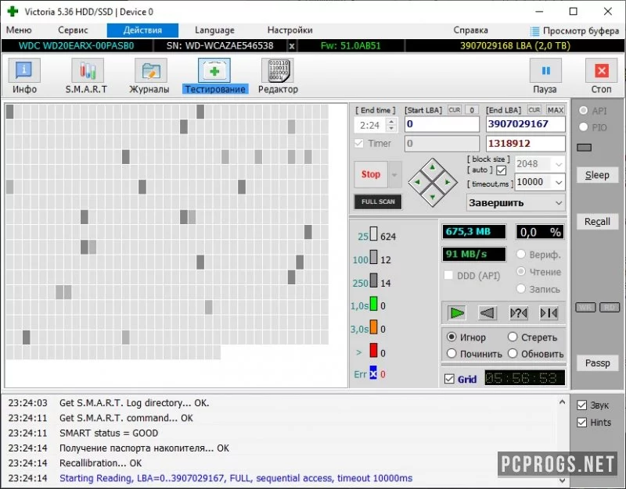Click the FULL SCAN button

pos(378,202)
